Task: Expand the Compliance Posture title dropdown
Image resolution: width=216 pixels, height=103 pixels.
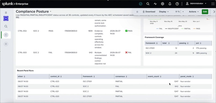Action: [51, 12]
